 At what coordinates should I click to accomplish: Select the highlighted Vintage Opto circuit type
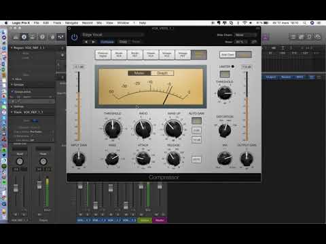[199, 55]
